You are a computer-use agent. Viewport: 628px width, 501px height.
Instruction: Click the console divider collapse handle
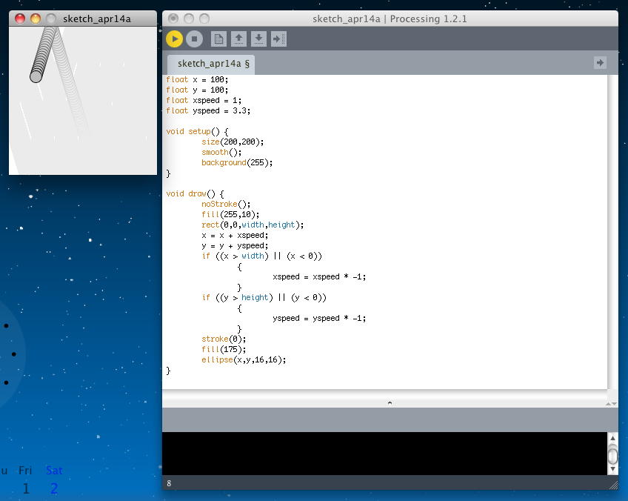point(390,402)
